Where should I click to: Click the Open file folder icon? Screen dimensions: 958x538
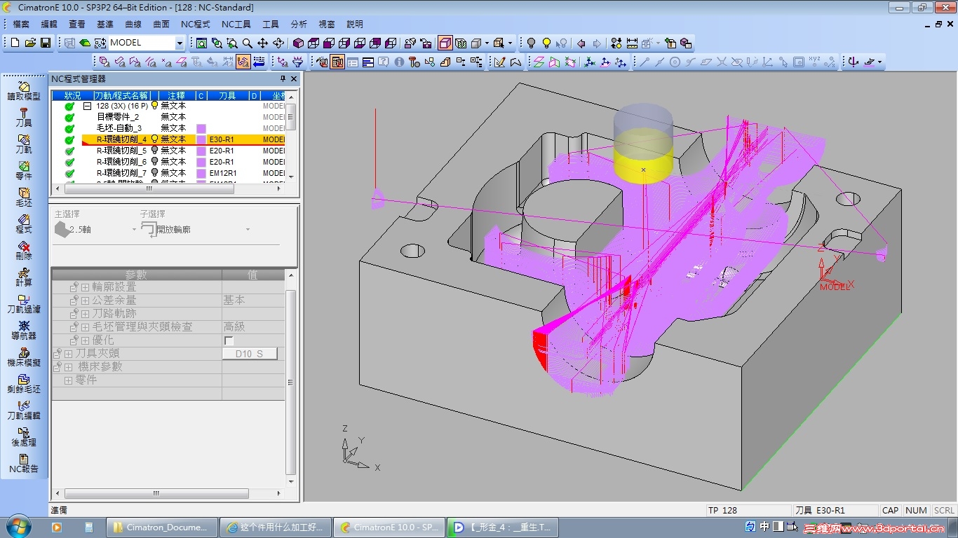point(30,43)
